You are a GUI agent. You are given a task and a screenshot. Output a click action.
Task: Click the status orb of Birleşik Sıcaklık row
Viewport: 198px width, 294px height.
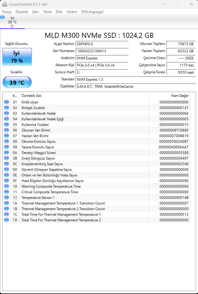point(6,108)
